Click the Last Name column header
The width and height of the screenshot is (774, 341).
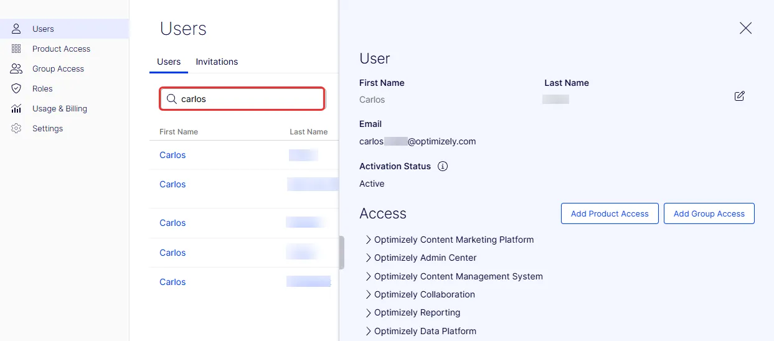(308, 132)
